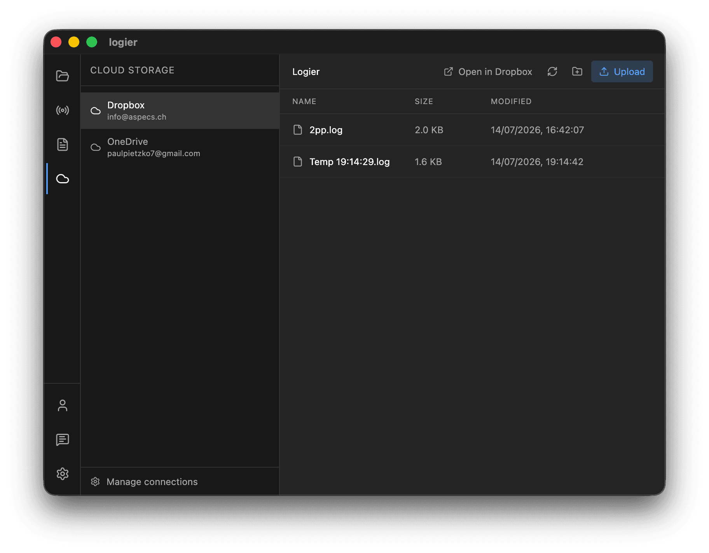Maximize the window with the green button
709x553 pixels.
pyautogui.click(x=92, y=42)
